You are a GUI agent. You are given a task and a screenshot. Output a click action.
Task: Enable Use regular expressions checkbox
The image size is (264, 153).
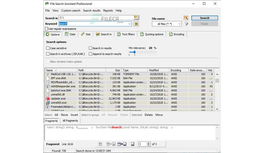(x=46, y=29)
